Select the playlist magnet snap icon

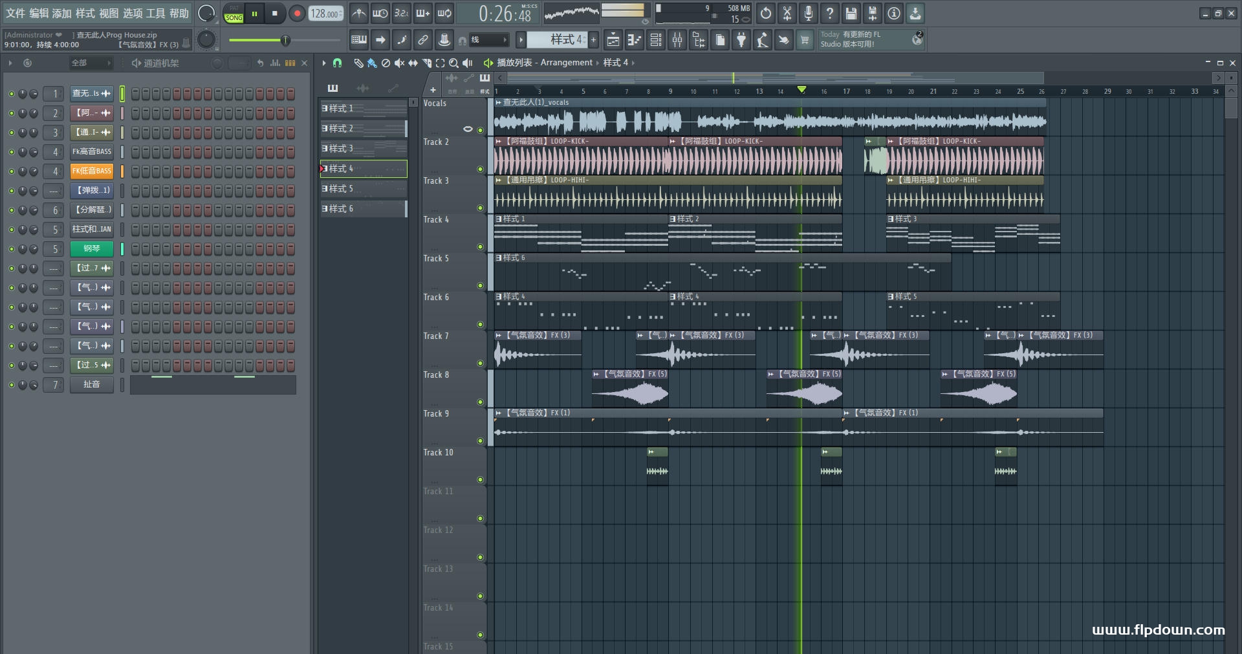click(x=337, y=63)
